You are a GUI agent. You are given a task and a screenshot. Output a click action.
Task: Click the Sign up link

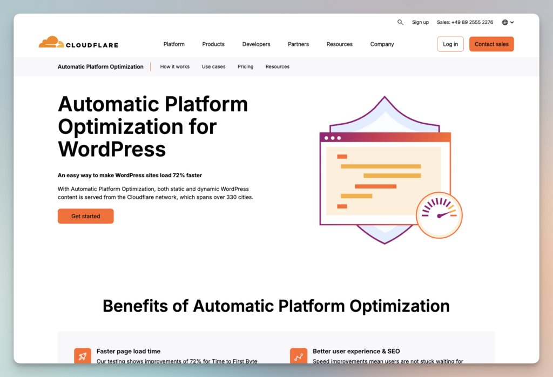[x=420, y=22]
